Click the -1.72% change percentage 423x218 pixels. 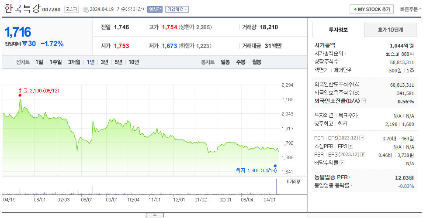tap(52, 44)
